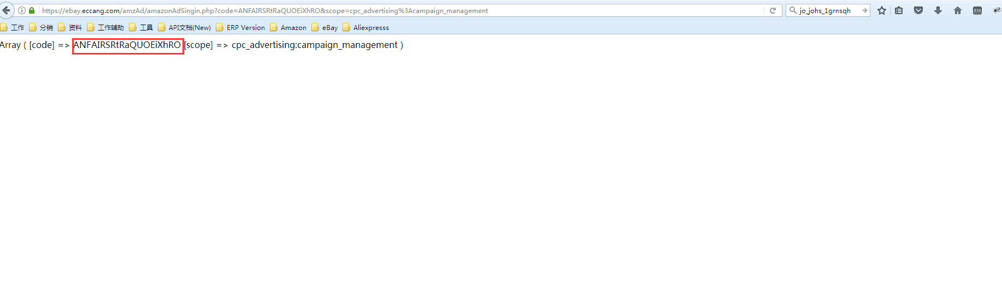Open the API文档(New) bookmarks folder
This screenshot has width=1002, height=300.
tap(185, 27)
